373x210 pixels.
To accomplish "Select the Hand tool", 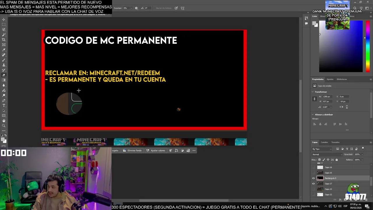I will coord(4,120).
